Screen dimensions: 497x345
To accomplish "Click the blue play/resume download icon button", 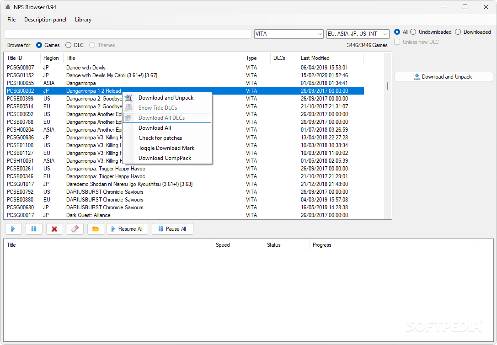I will [13, 229].
